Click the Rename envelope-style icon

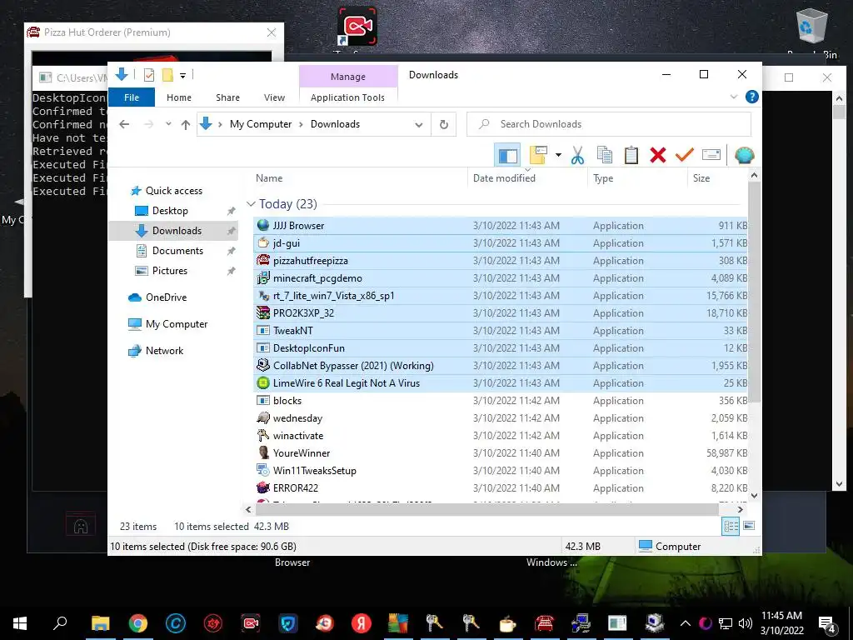tap(711, 155)
